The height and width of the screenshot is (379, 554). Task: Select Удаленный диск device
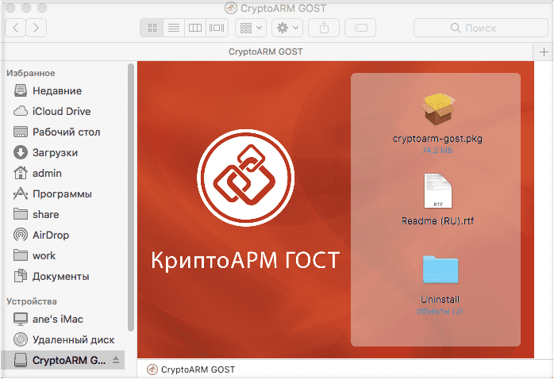63,340
